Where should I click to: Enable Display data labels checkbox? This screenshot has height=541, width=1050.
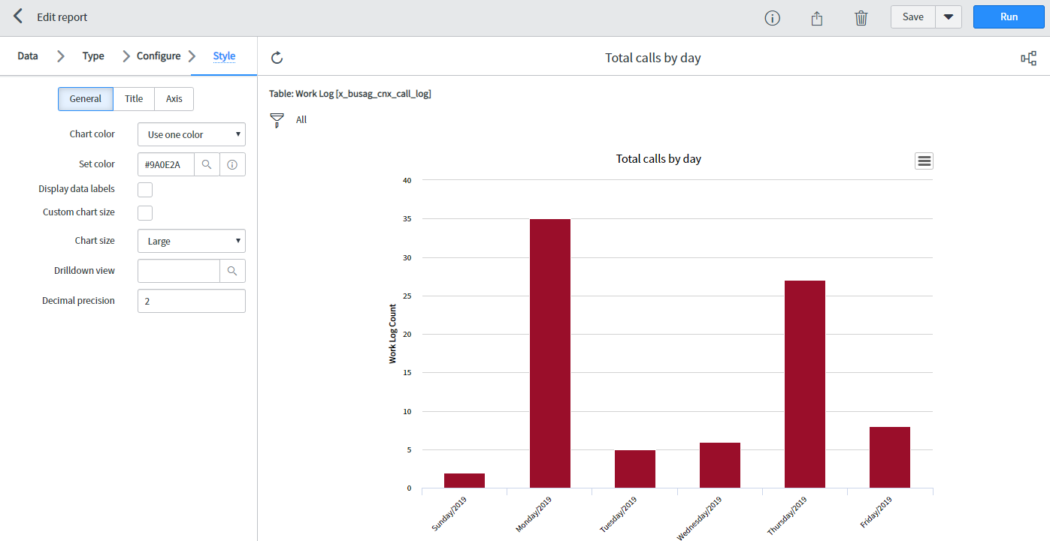(x=145, y=190)
